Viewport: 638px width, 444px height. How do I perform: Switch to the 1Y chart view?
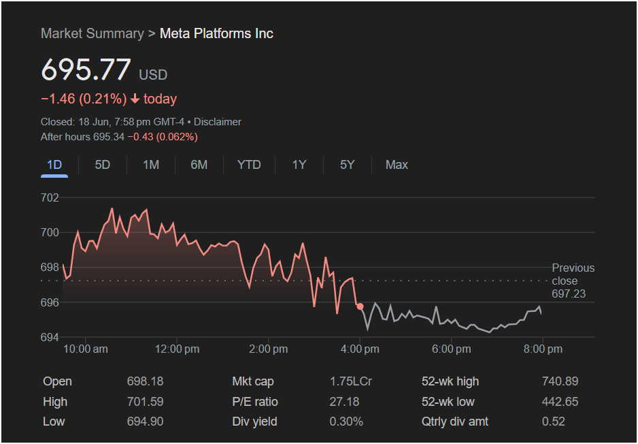tap(299, 165)
